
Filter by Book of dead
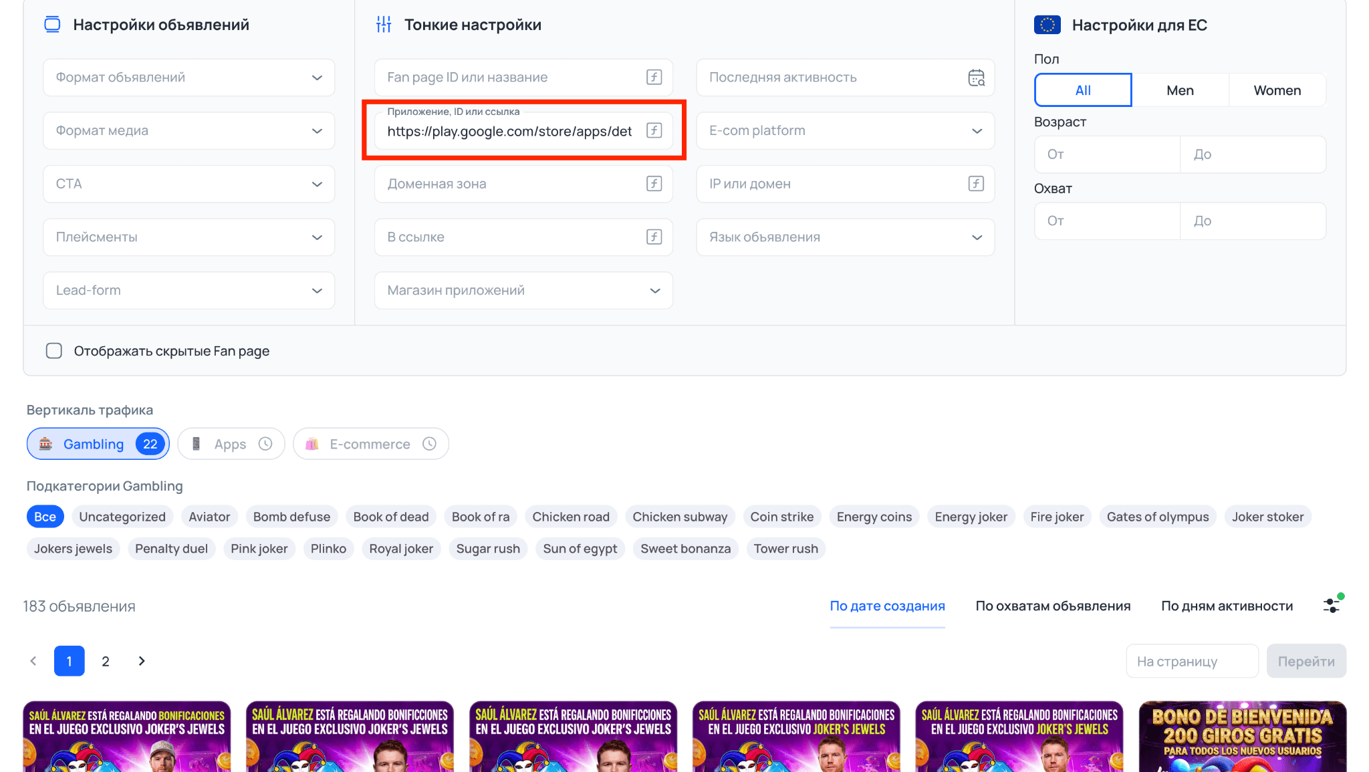pos(391,517)
